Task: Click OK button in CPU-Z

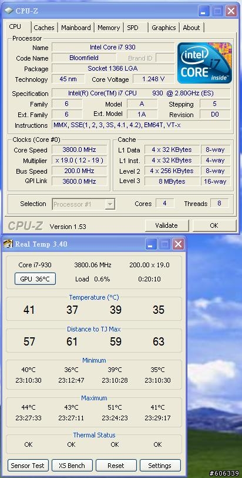Action: click(214, 225)
